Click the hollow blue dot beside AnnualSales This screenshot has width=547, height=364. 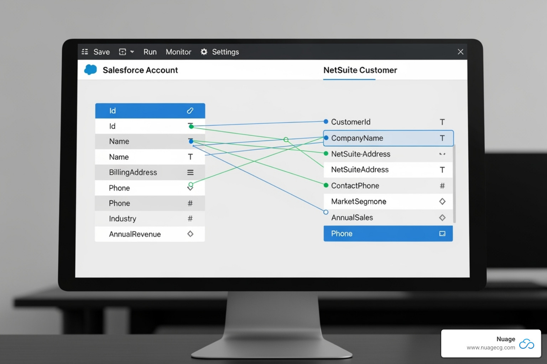coord(326,212)
